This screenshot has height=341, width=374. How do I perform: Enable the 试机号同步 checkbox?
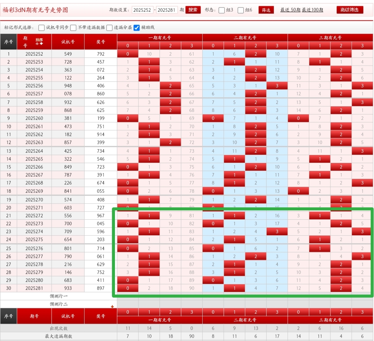[42, 28]
